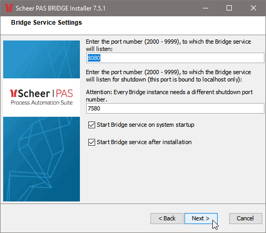Click the first port number instruction text
The image size is (266, 233).
(168, 45)
